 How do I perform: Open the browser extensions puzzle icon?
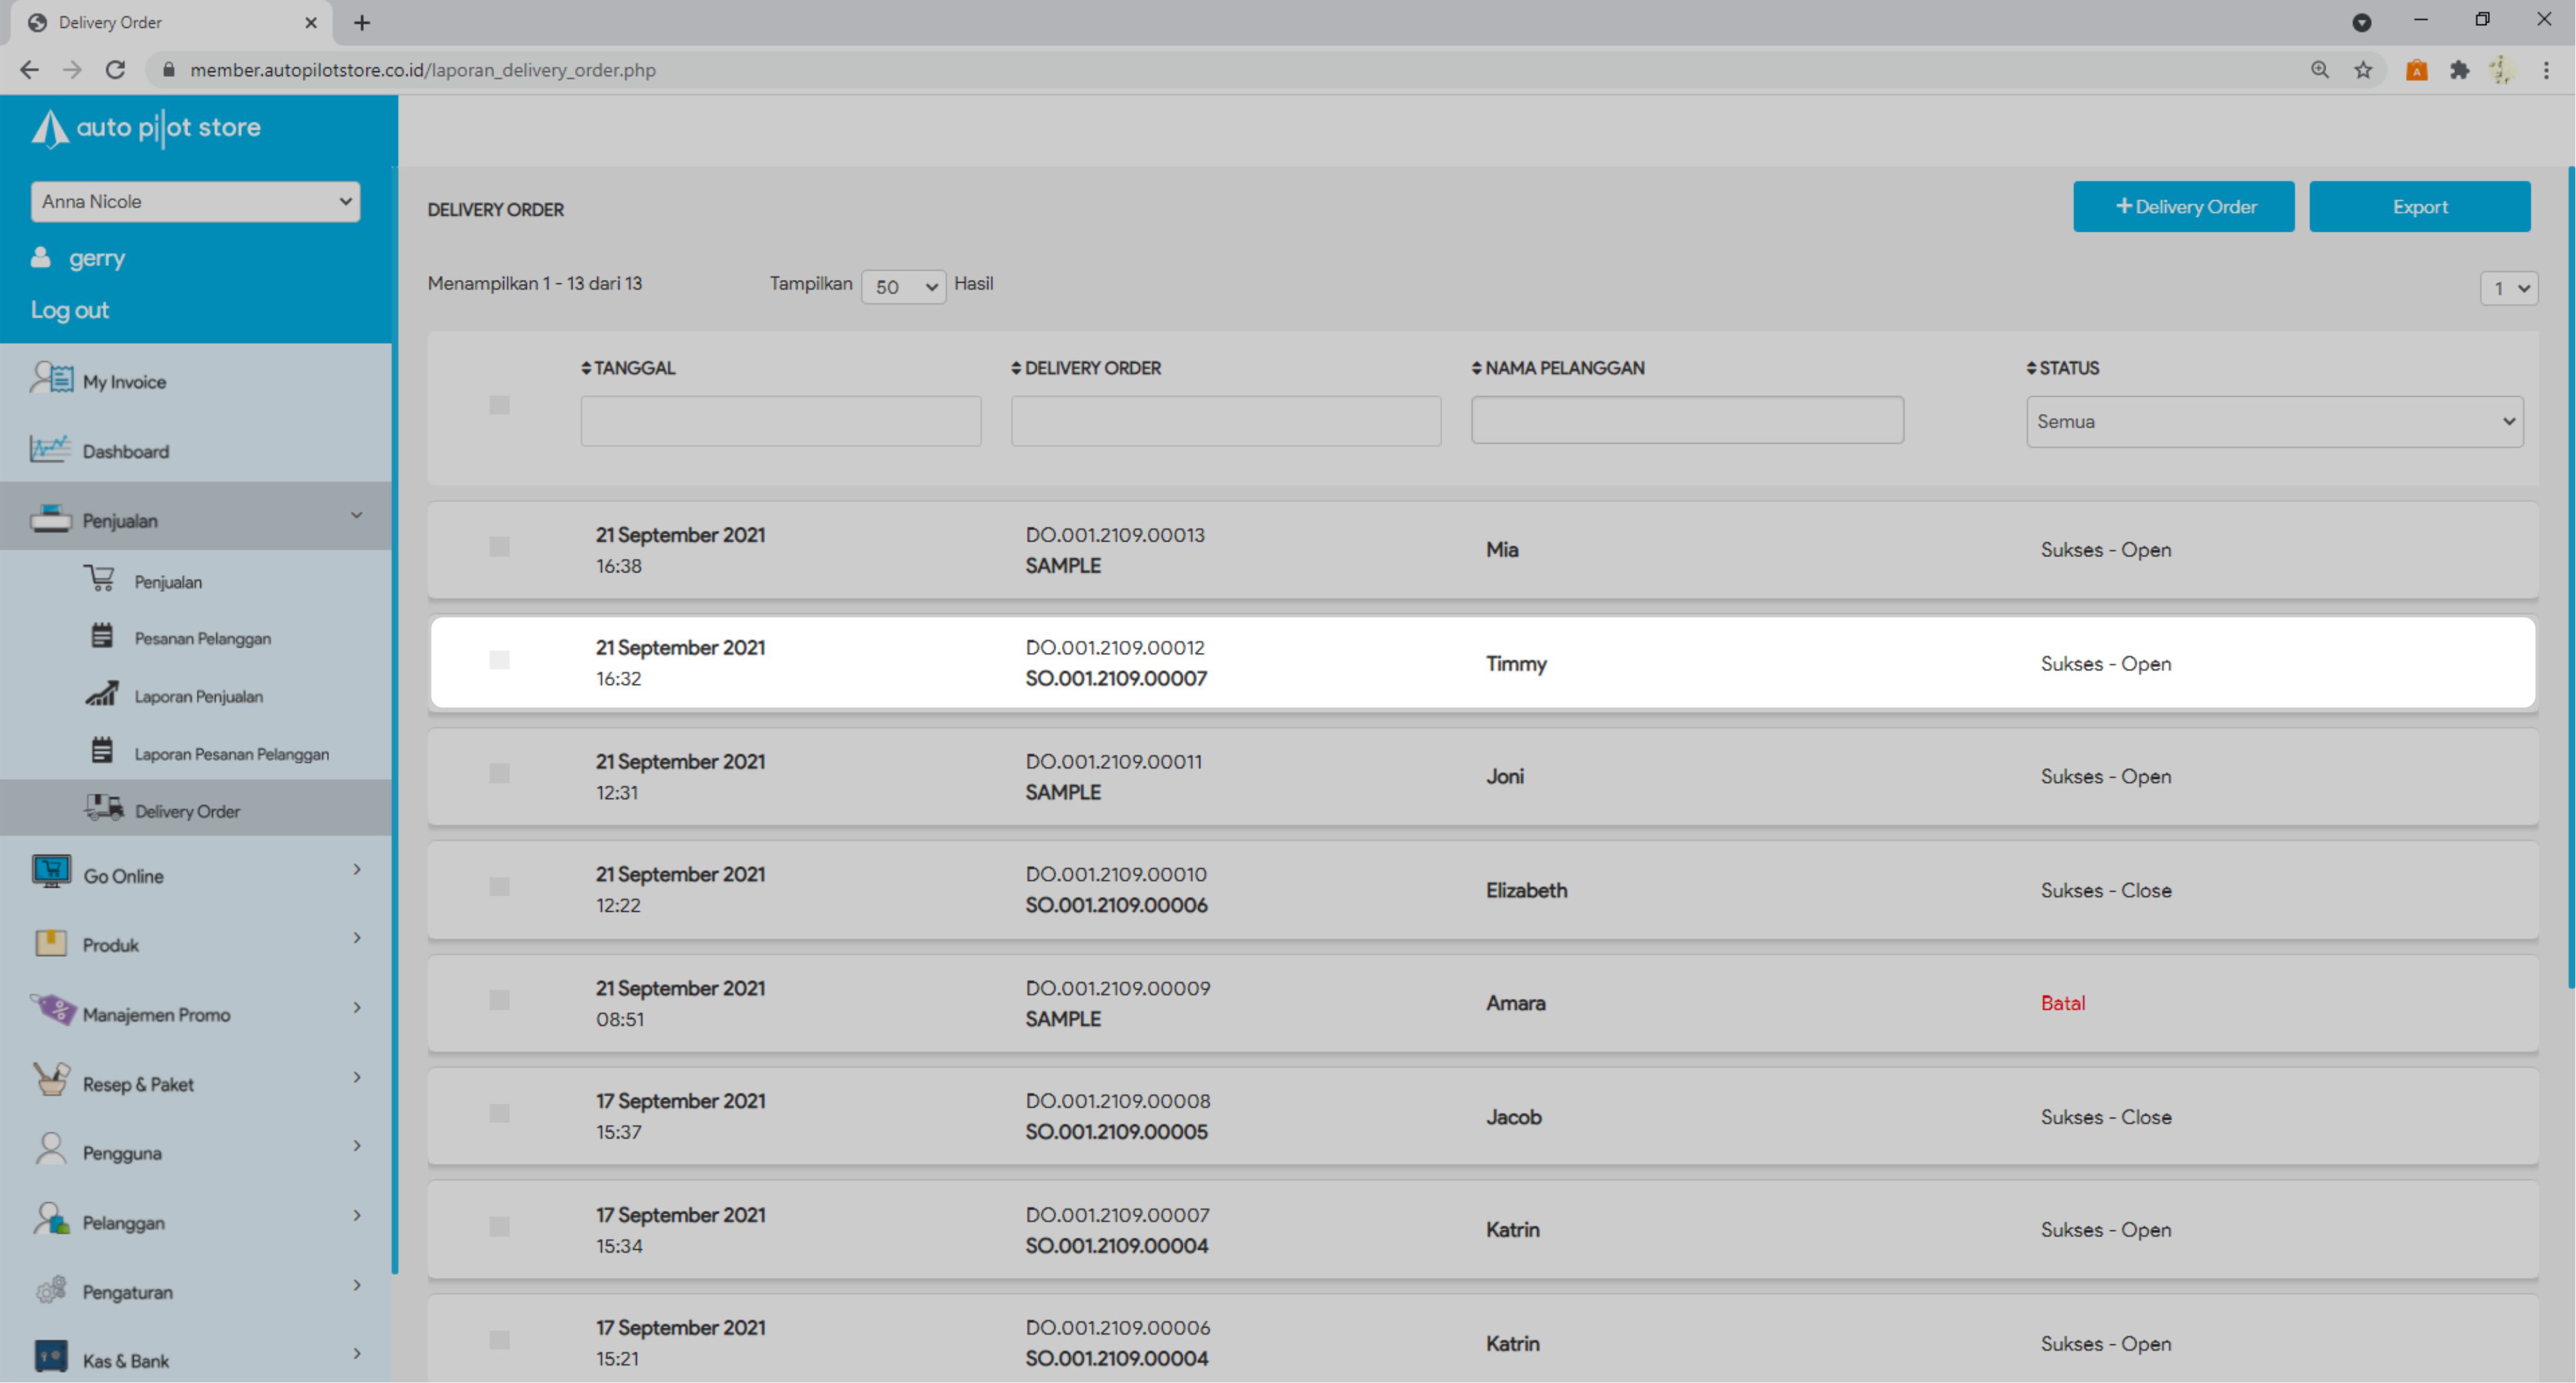(2459, 70)
